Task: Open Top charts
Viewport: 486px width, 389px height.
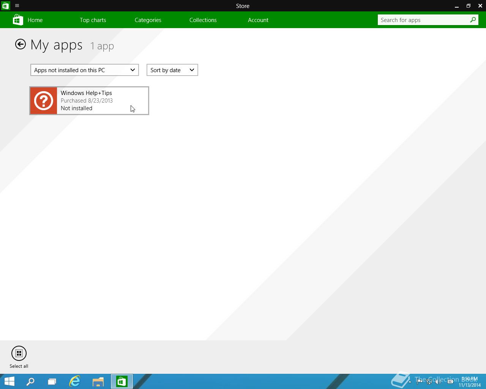Action: 93,20
